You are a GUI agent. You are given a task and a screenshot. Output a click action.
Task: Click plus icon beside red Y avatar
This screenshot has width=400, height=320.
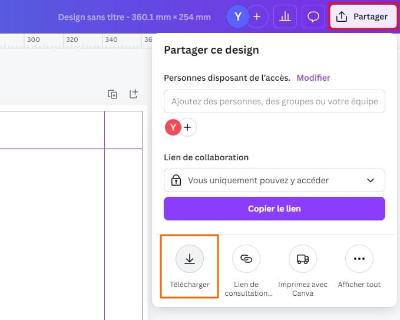click(x=187, y=127)
